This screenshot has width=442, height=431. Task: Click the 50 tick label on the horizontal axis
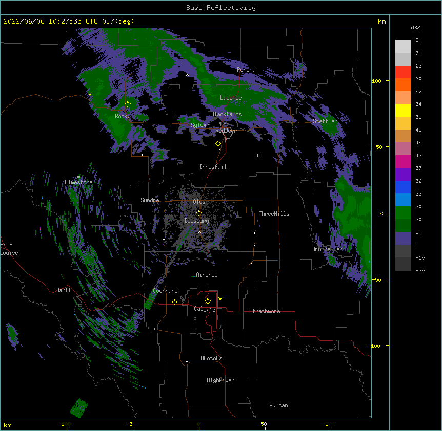click(264, 424)
